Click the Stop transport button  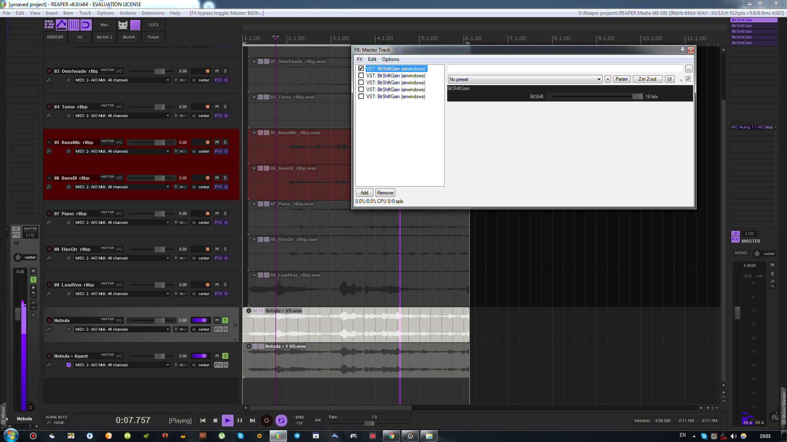click(215, 420)
